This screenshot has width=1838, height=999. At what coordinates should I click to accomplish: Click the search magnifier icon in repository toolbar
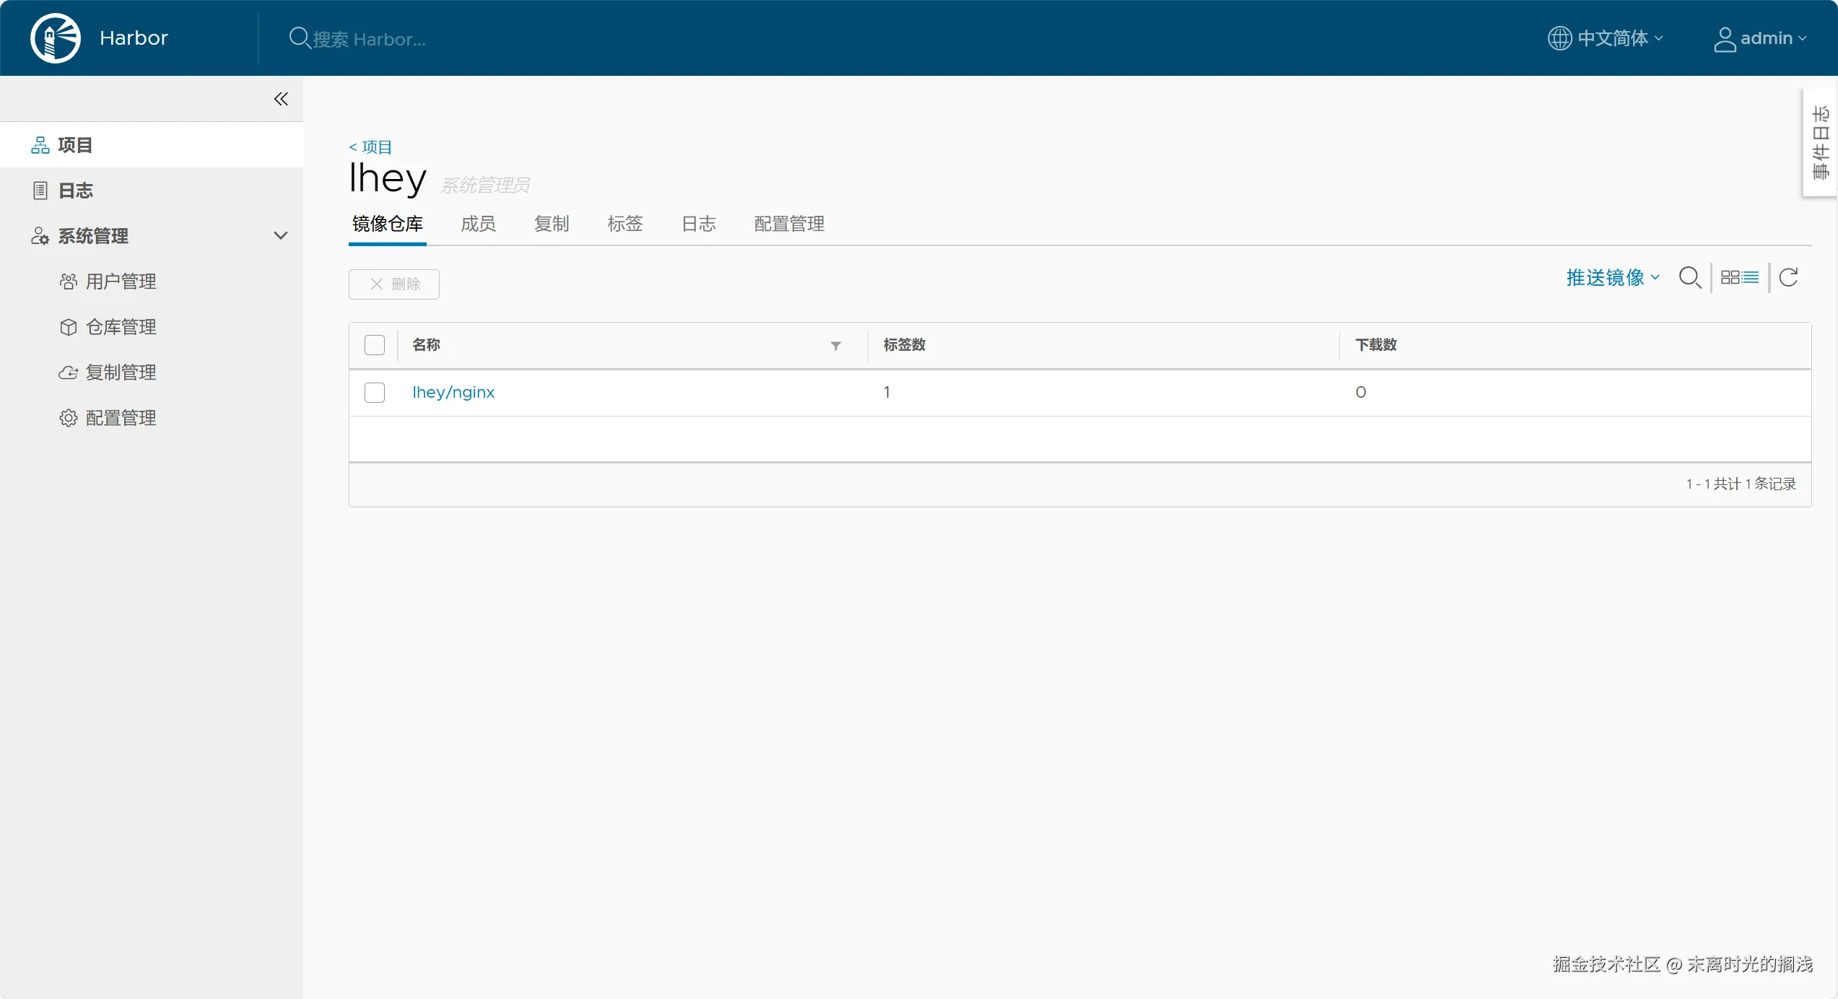pos(1689,278)
